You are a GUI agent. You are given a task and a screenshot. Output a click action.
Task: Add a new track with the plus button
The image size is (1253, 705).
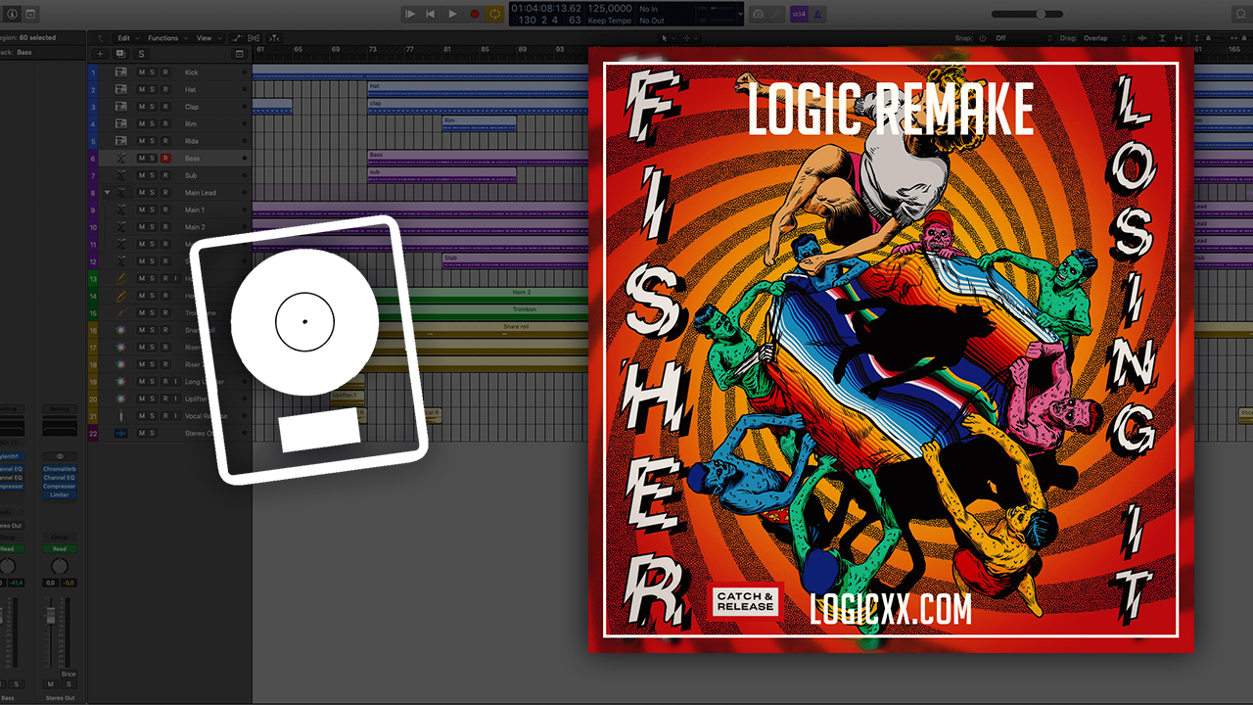[100, 54]
